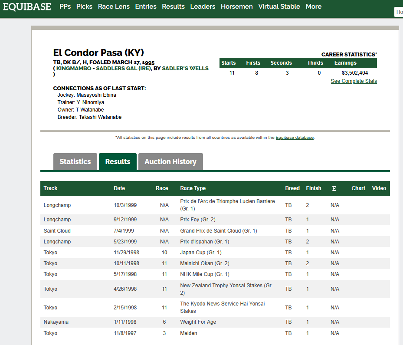Click Jockey: Masayoshi Ebina text
Screen dimensions: 403x345
coord(87,95)
